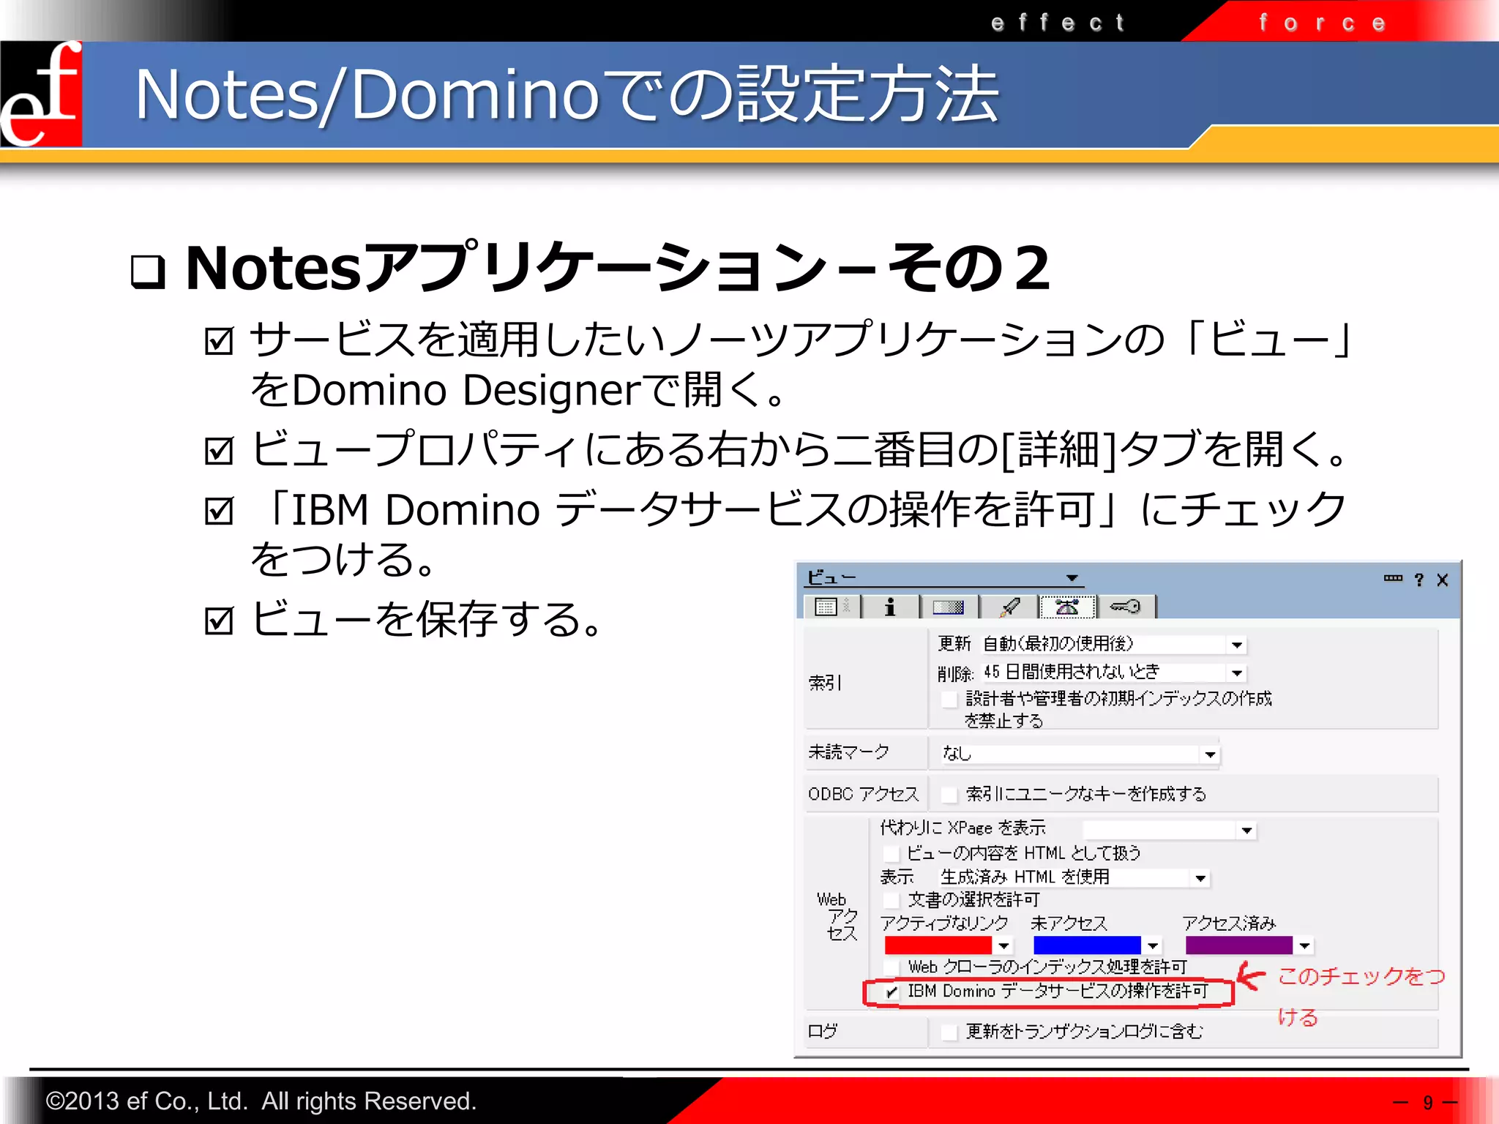This screenshot has height=1124, width=1499.
Task: Click the ODBC アクセス label
Action: tap(863, 794)
